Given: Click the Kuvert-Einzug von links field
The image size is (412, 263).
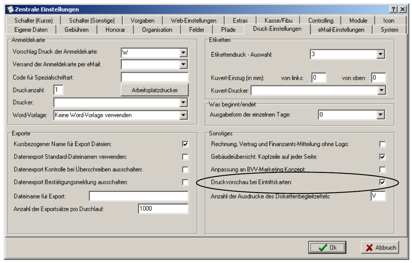Looking at the screenshot, I should (319, 77).
